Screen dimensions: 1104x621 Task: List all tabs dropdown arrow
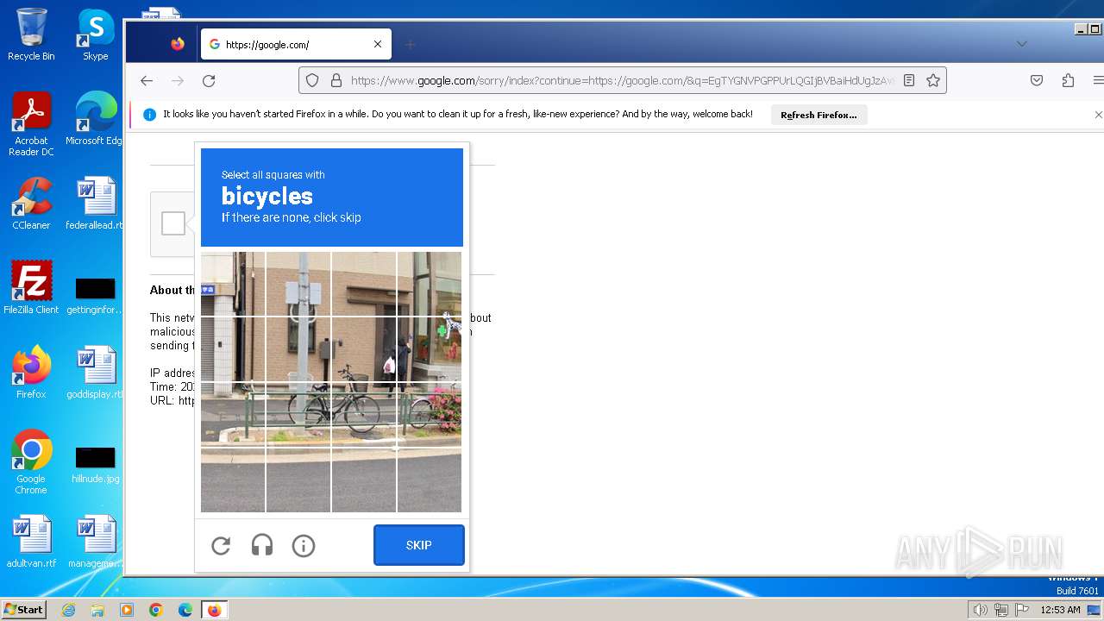(x=1022, y=44)
